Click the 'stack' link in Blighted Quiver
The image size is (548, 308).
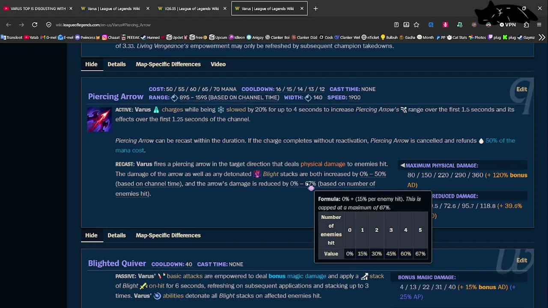tap(377, 276)
